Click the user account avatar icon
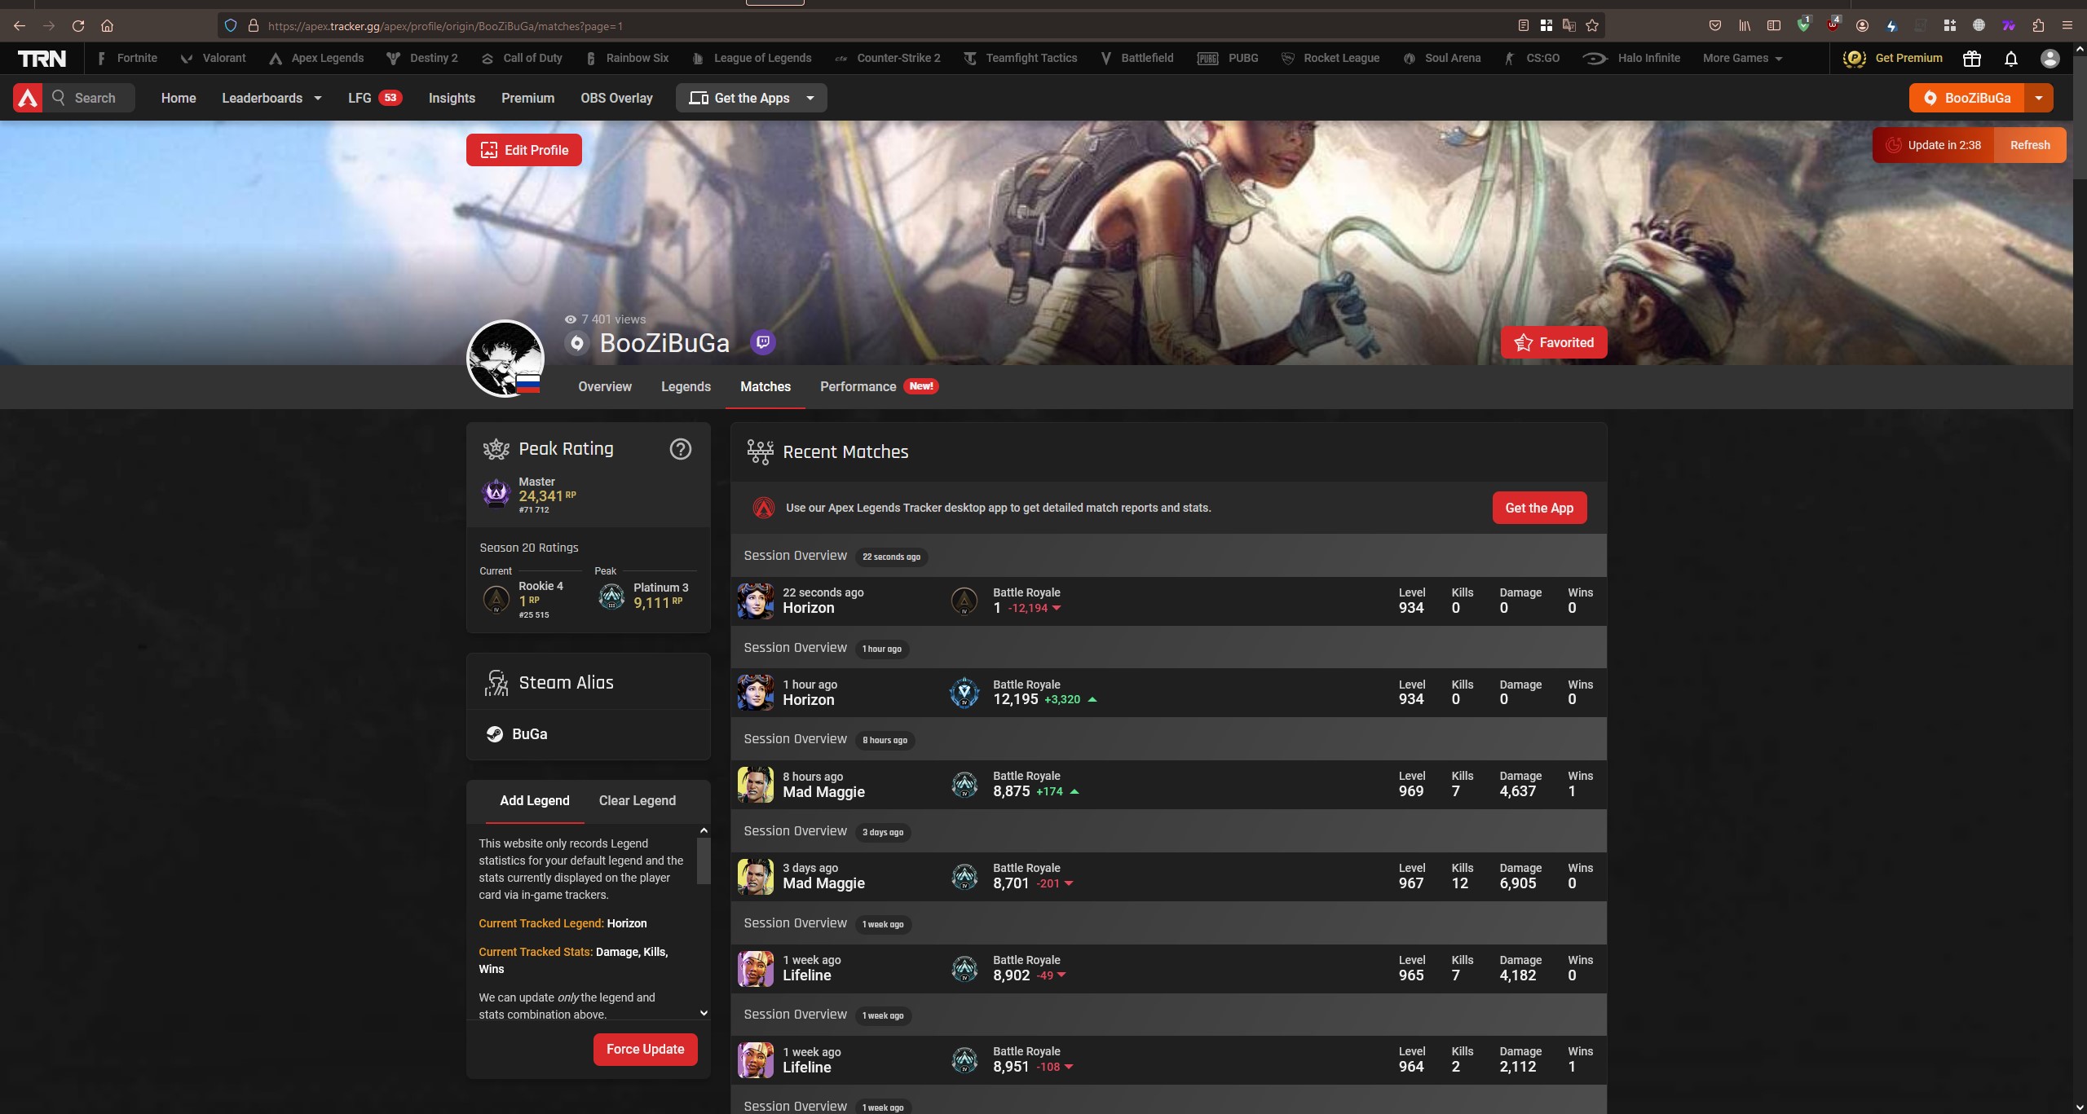 tap(2049, 59)
